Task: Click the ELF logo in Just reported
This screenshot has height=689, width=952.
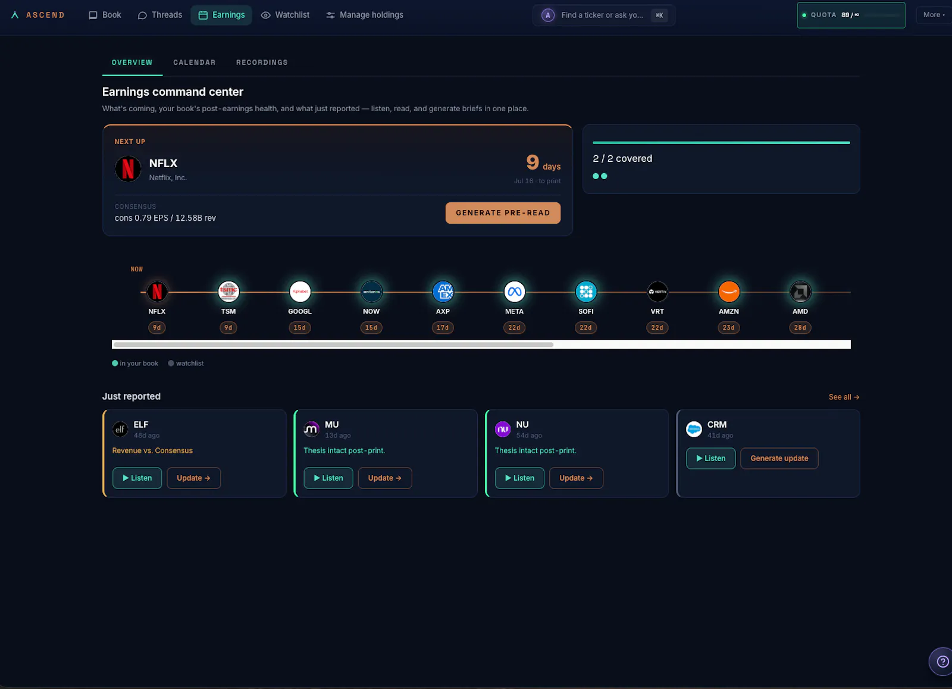Action: point(120,429)
